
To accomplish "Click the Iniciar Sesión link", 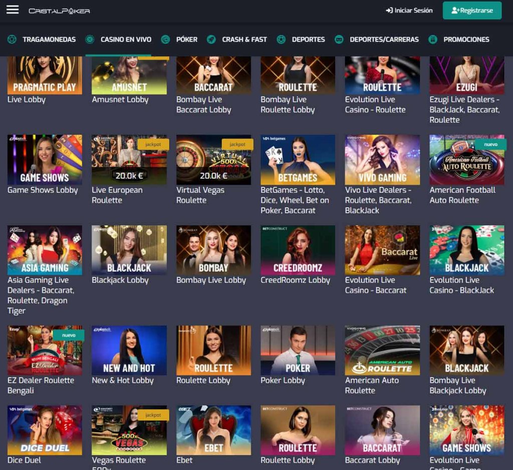I will coord(409,11).
